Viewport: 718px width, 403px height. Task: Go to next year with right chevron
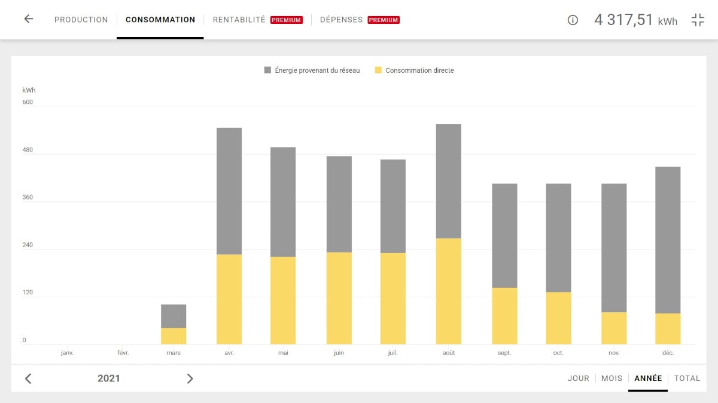[x=190, y=379]
